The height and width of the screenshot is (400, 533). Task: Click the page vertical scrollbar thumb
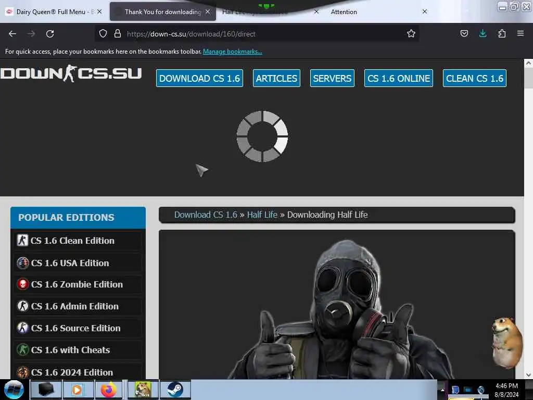click(528, 78)
